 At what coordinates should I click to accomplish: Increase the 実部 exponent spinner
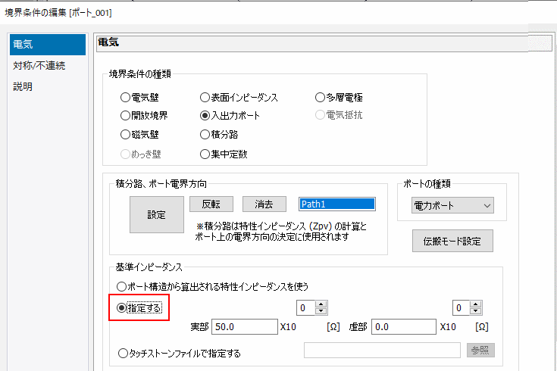[321, 304]
